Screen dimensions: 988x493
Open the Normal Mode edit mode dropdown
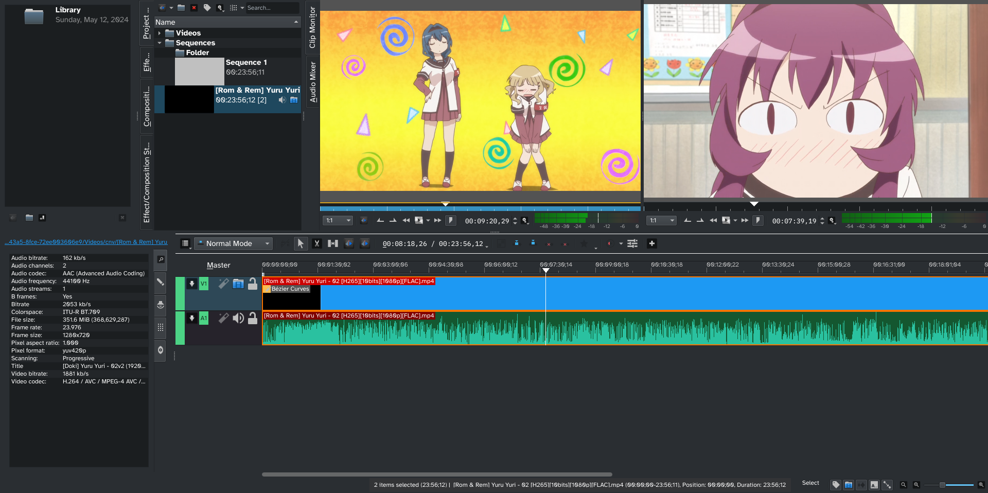coord(234,243)
